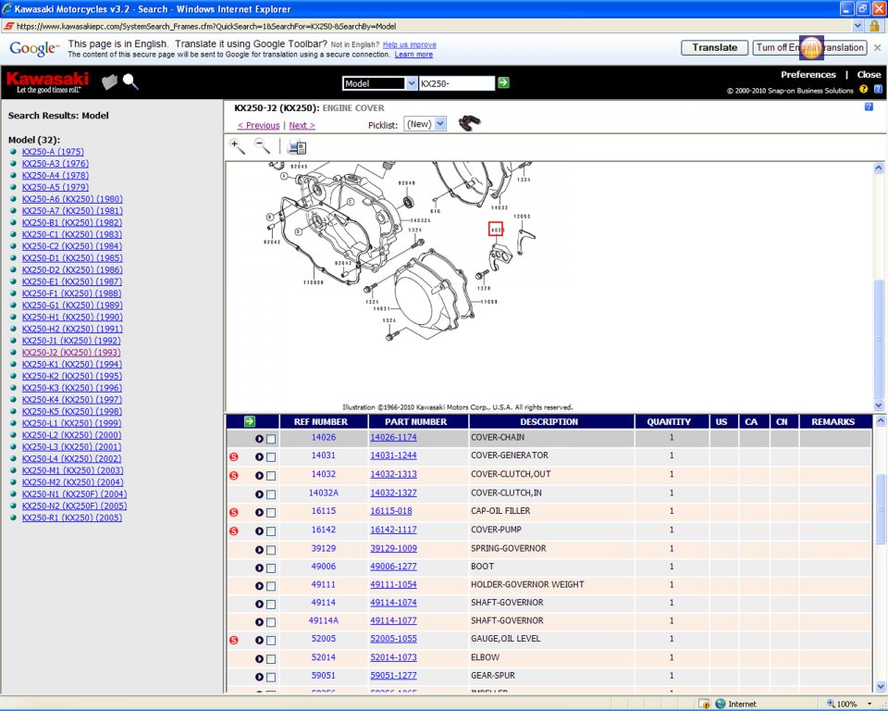This screenshot has width=888, height=711.
Task: Open Preferences in the top bar
Action: (x=808, y=75)
